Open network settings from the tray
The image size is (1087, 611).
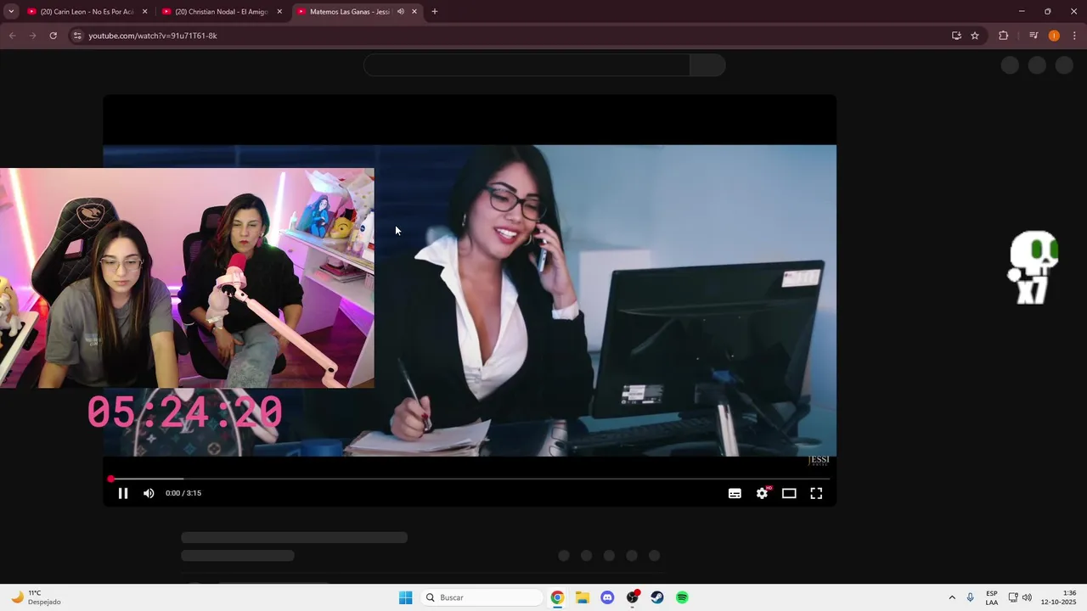click(x=1013, y=597)
